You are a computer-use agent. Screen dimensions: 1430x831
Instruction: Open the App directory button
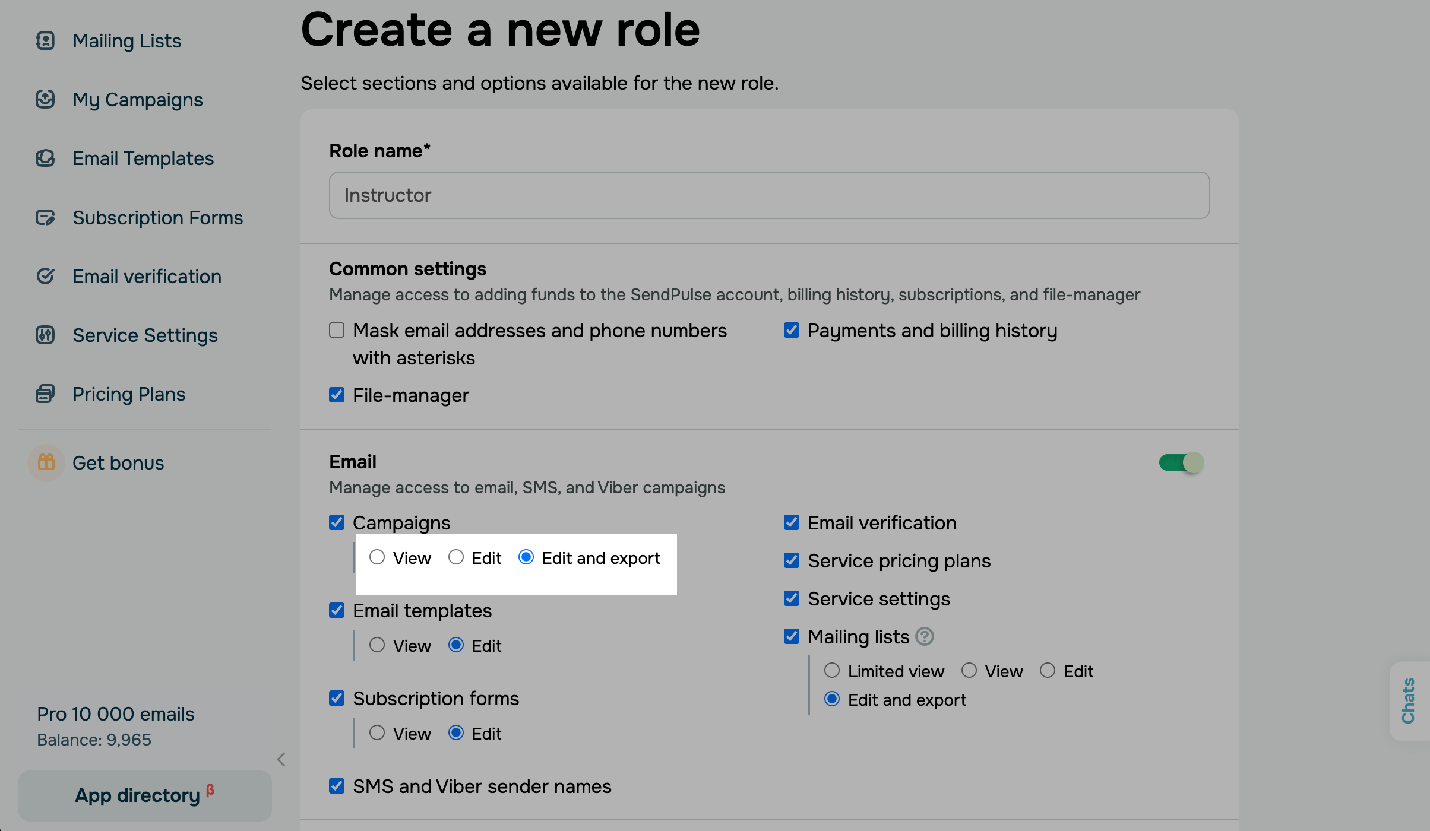coord(144,795)
